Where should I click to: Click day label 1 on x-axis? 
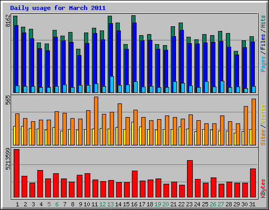[17, 204]
